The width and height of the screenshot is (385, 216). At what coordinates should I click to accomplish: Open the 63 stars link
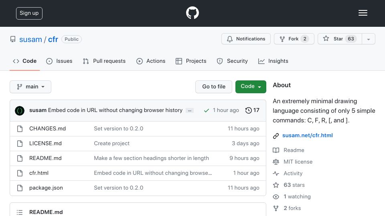tap(294, 185)
